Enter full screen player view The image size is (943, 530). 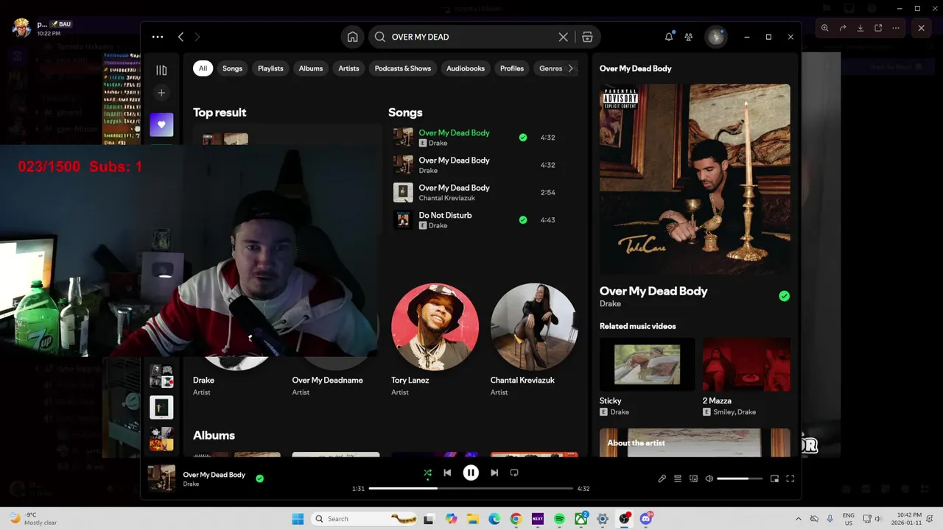pyautogui.click(x=790, y=478)
